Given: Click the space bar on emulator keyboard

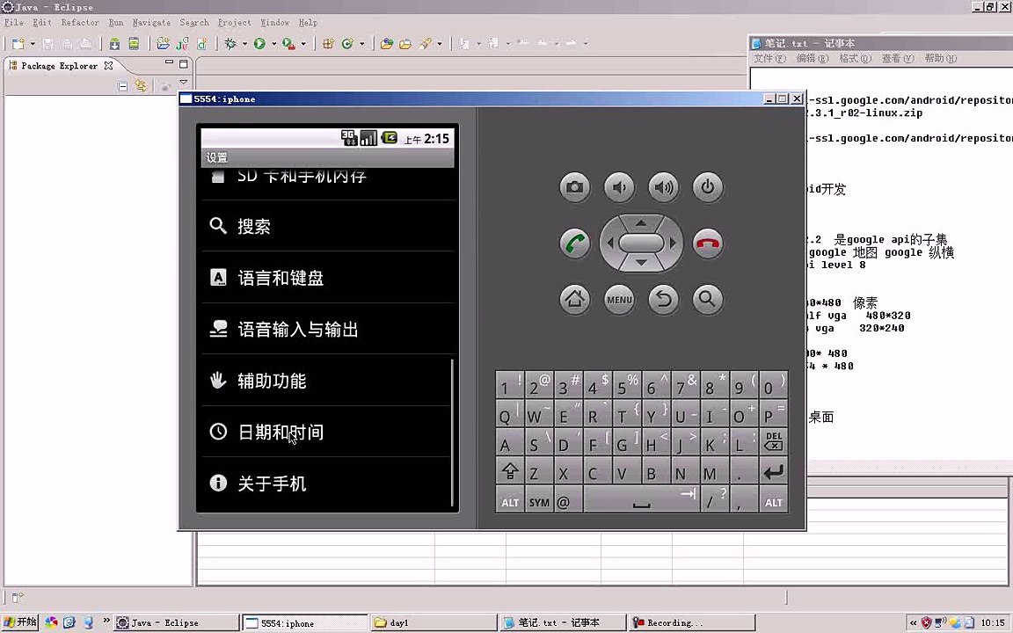Looking at the screenshot, I should [x=642, y=500].
